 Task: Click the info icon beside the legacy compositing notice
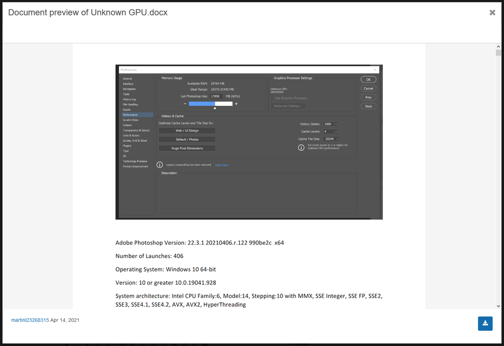coord(158,165)
